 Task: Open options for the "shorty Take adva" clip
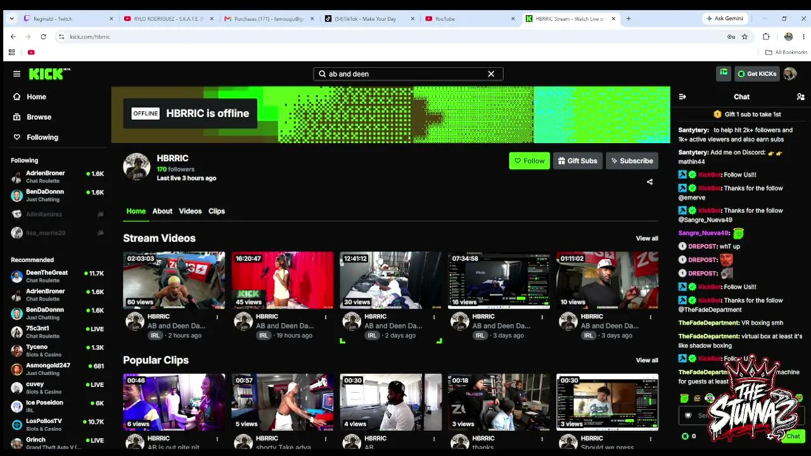(326, 438)
